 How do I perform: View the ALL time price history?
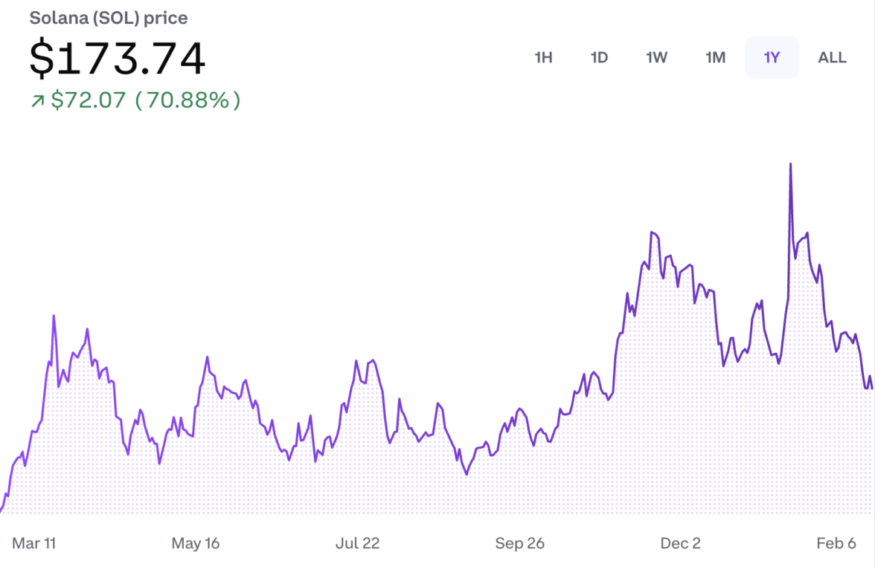[x=832, y=57]
